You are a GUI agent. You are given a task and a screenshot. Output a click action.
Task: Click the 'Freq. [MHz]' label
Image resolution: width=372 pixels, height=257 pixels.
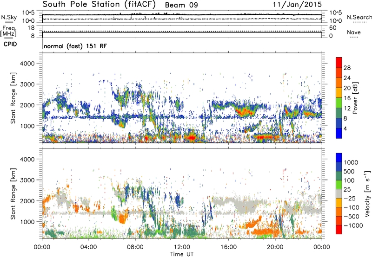tap(9, 32)
